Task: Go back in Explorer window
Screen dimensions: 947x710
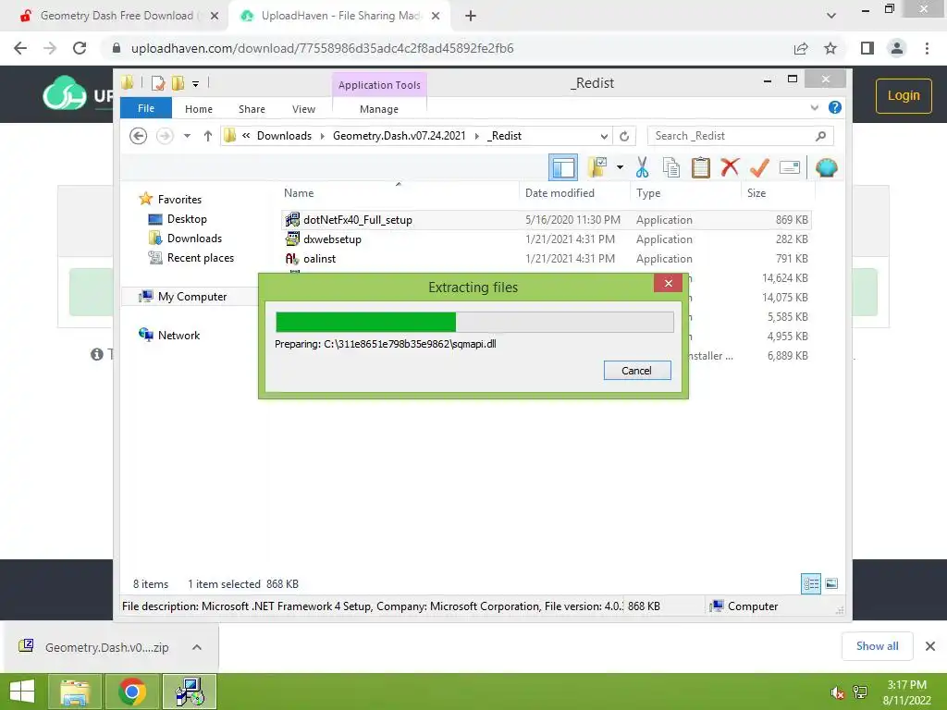Action: click(x=139, y=136)
